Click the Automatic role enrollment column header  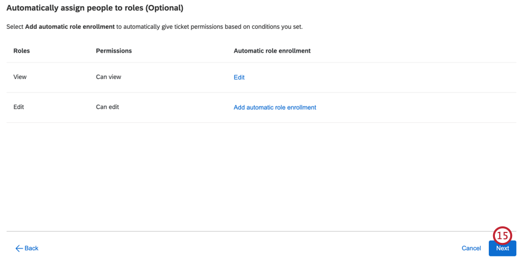pyautogui.click(x=272, y=51)
